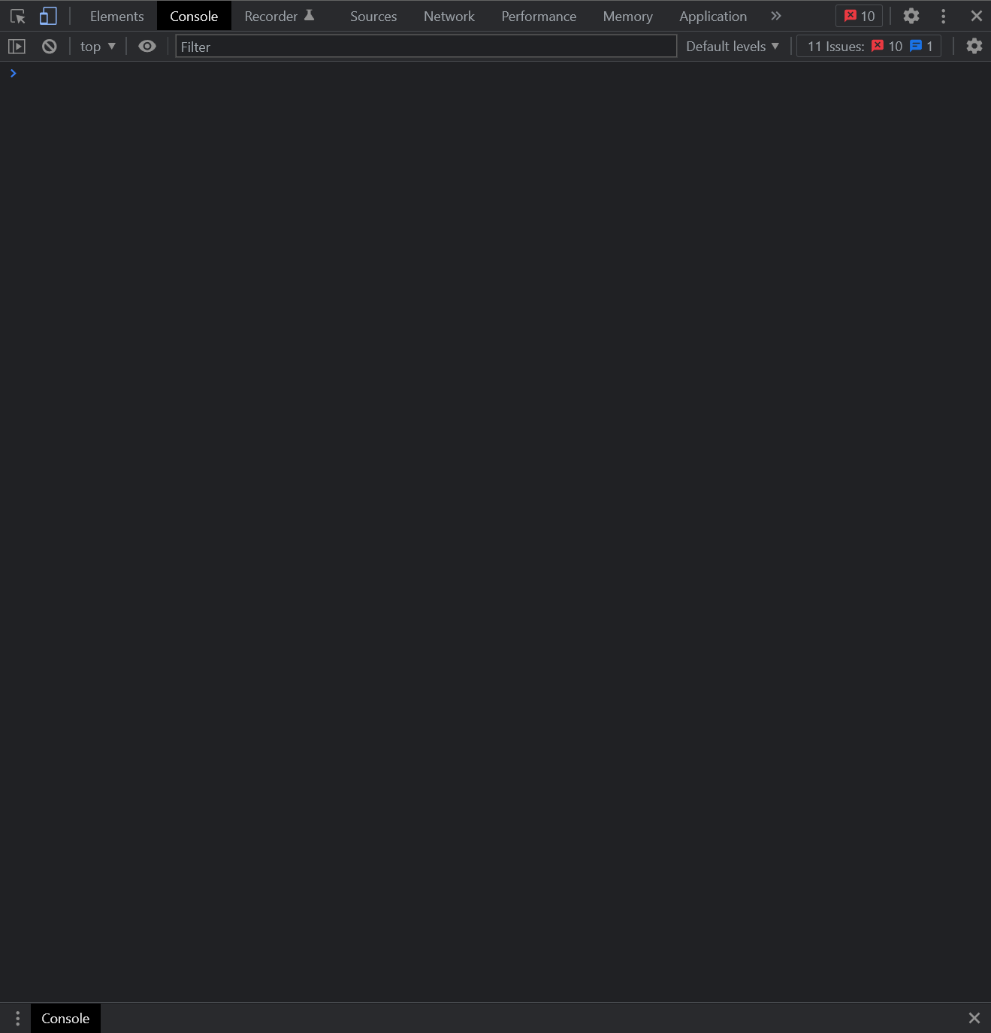
Task: Open the Network panel
Action: click(449, 16)
